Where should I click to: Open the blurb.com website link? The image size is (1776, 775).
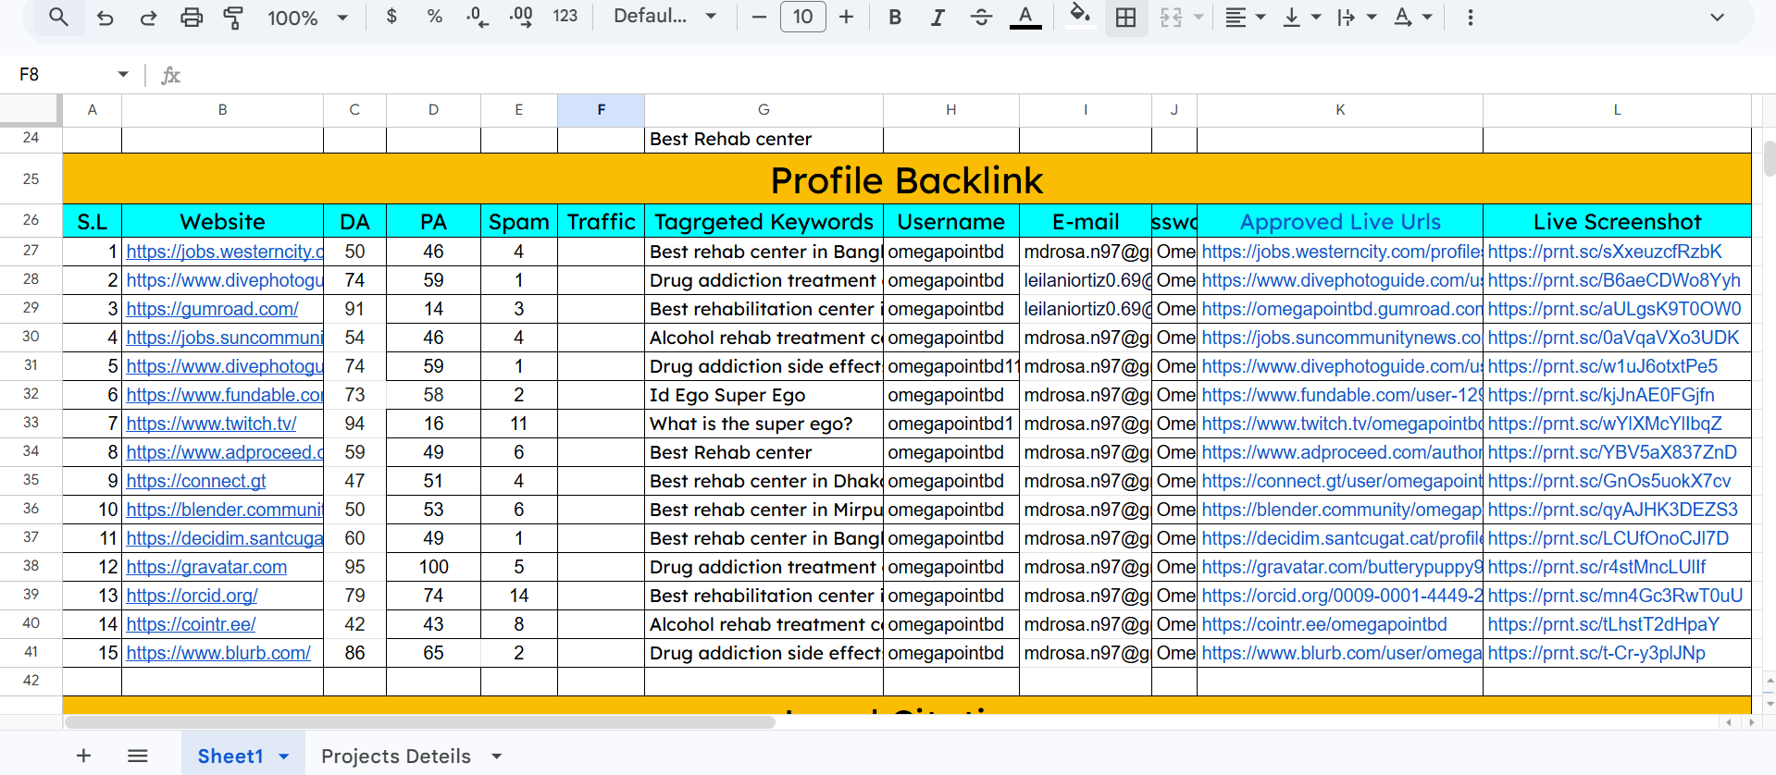coord(218,653)
